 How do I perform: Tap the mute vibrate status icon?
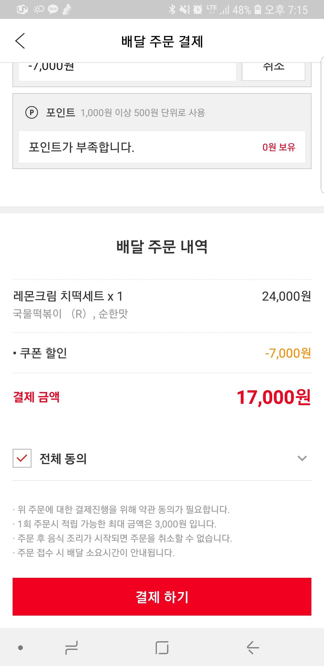coord(184,10)
